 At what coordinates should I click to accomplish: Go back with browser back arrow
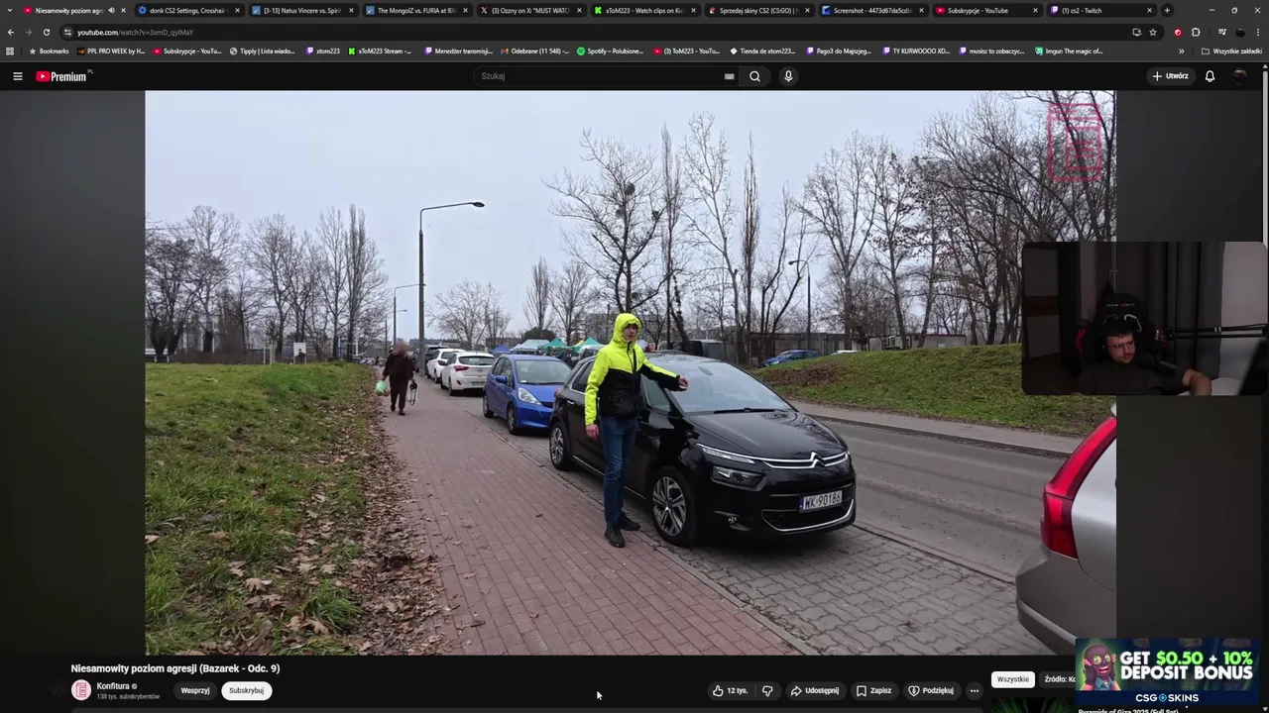(11, 32)
